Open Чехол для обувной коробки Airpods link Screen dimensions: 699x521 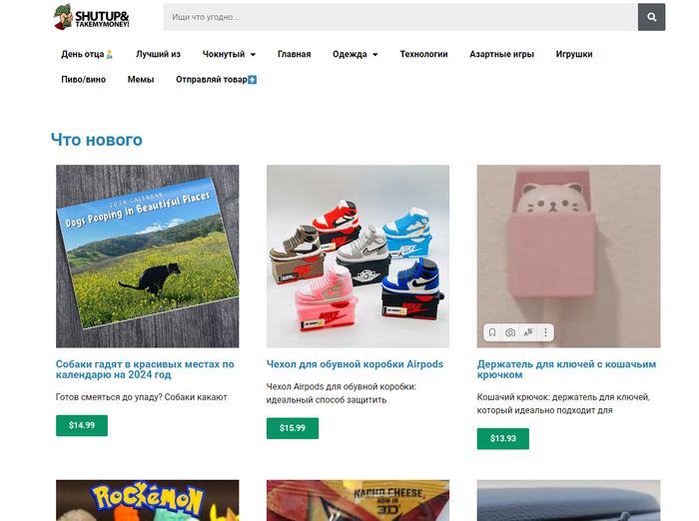354,364
